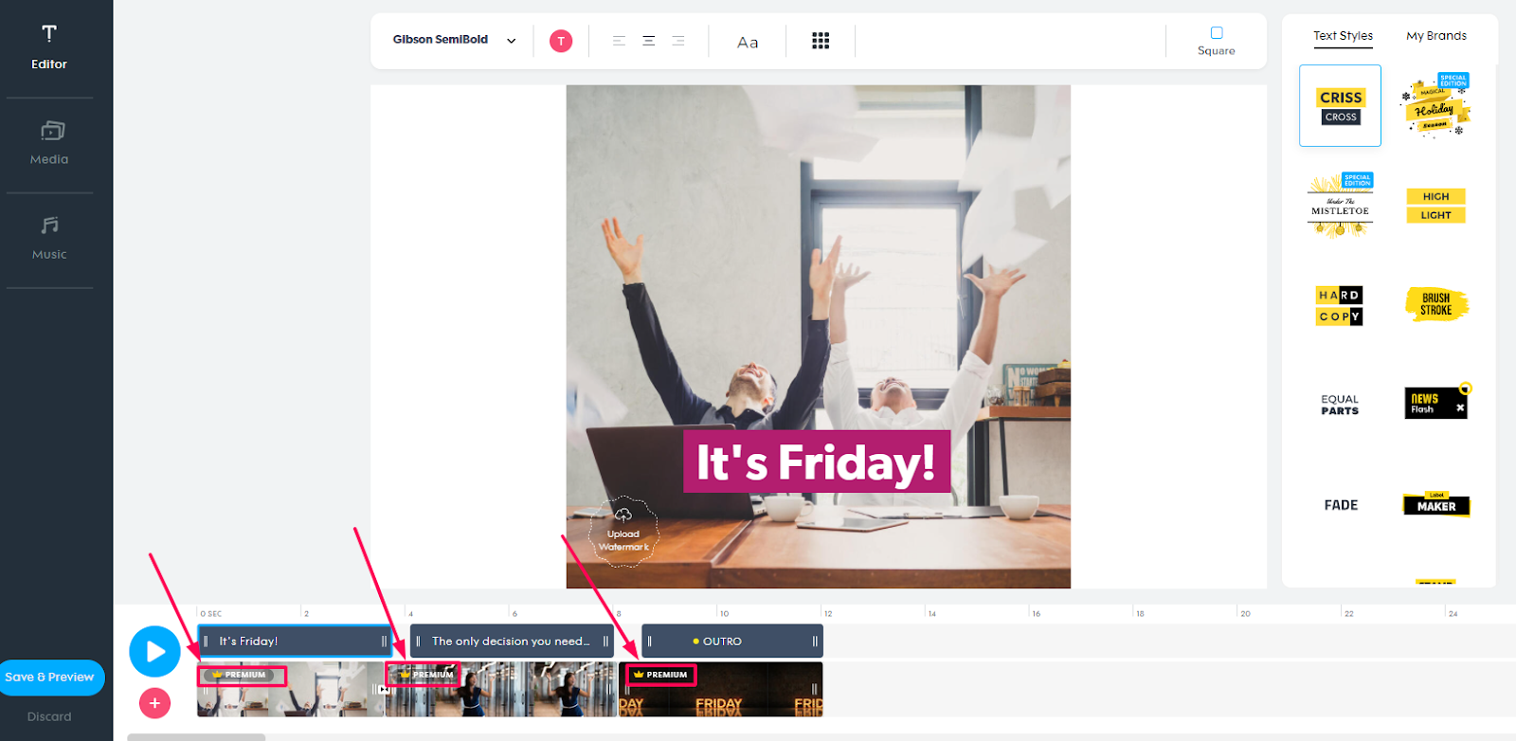Screen dimensions: 1516x741
Task: Open the pink text color swatch
Action: [561, 41]
